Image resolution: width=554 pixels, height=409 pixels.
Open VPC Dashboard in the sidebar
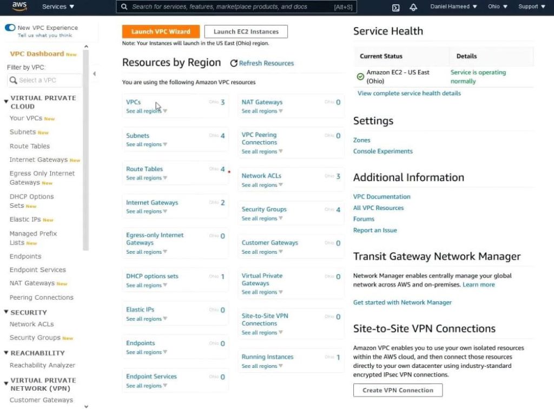click(x=37, y=54)
